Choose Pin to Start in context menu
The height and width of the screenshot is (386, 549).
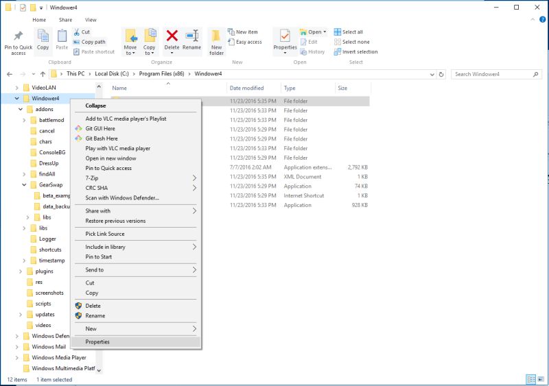[x=136, y=257]
